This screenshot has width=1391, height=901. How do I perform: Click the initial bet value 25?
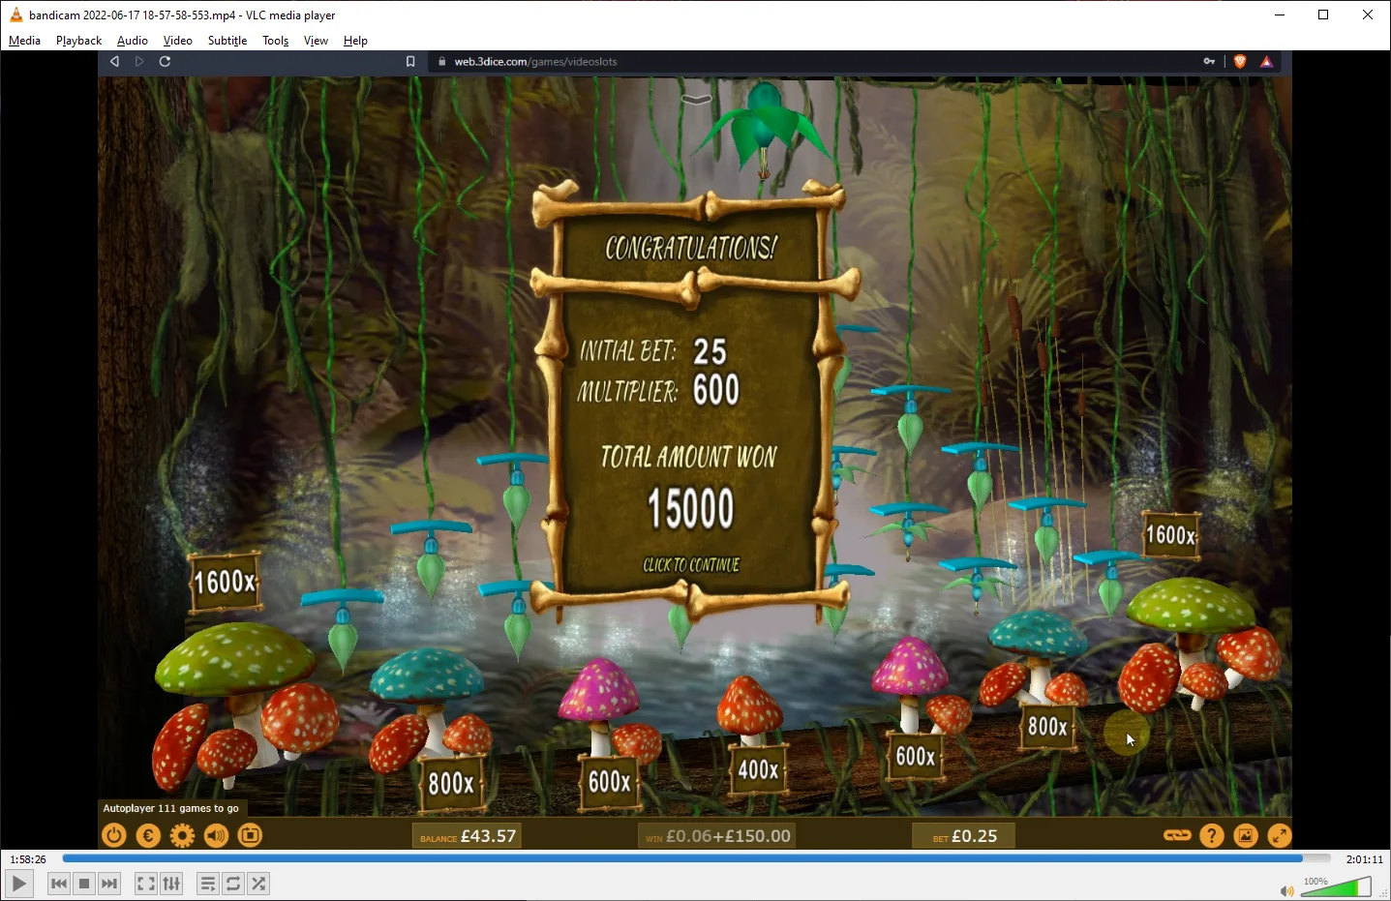(x=710, y=350)
